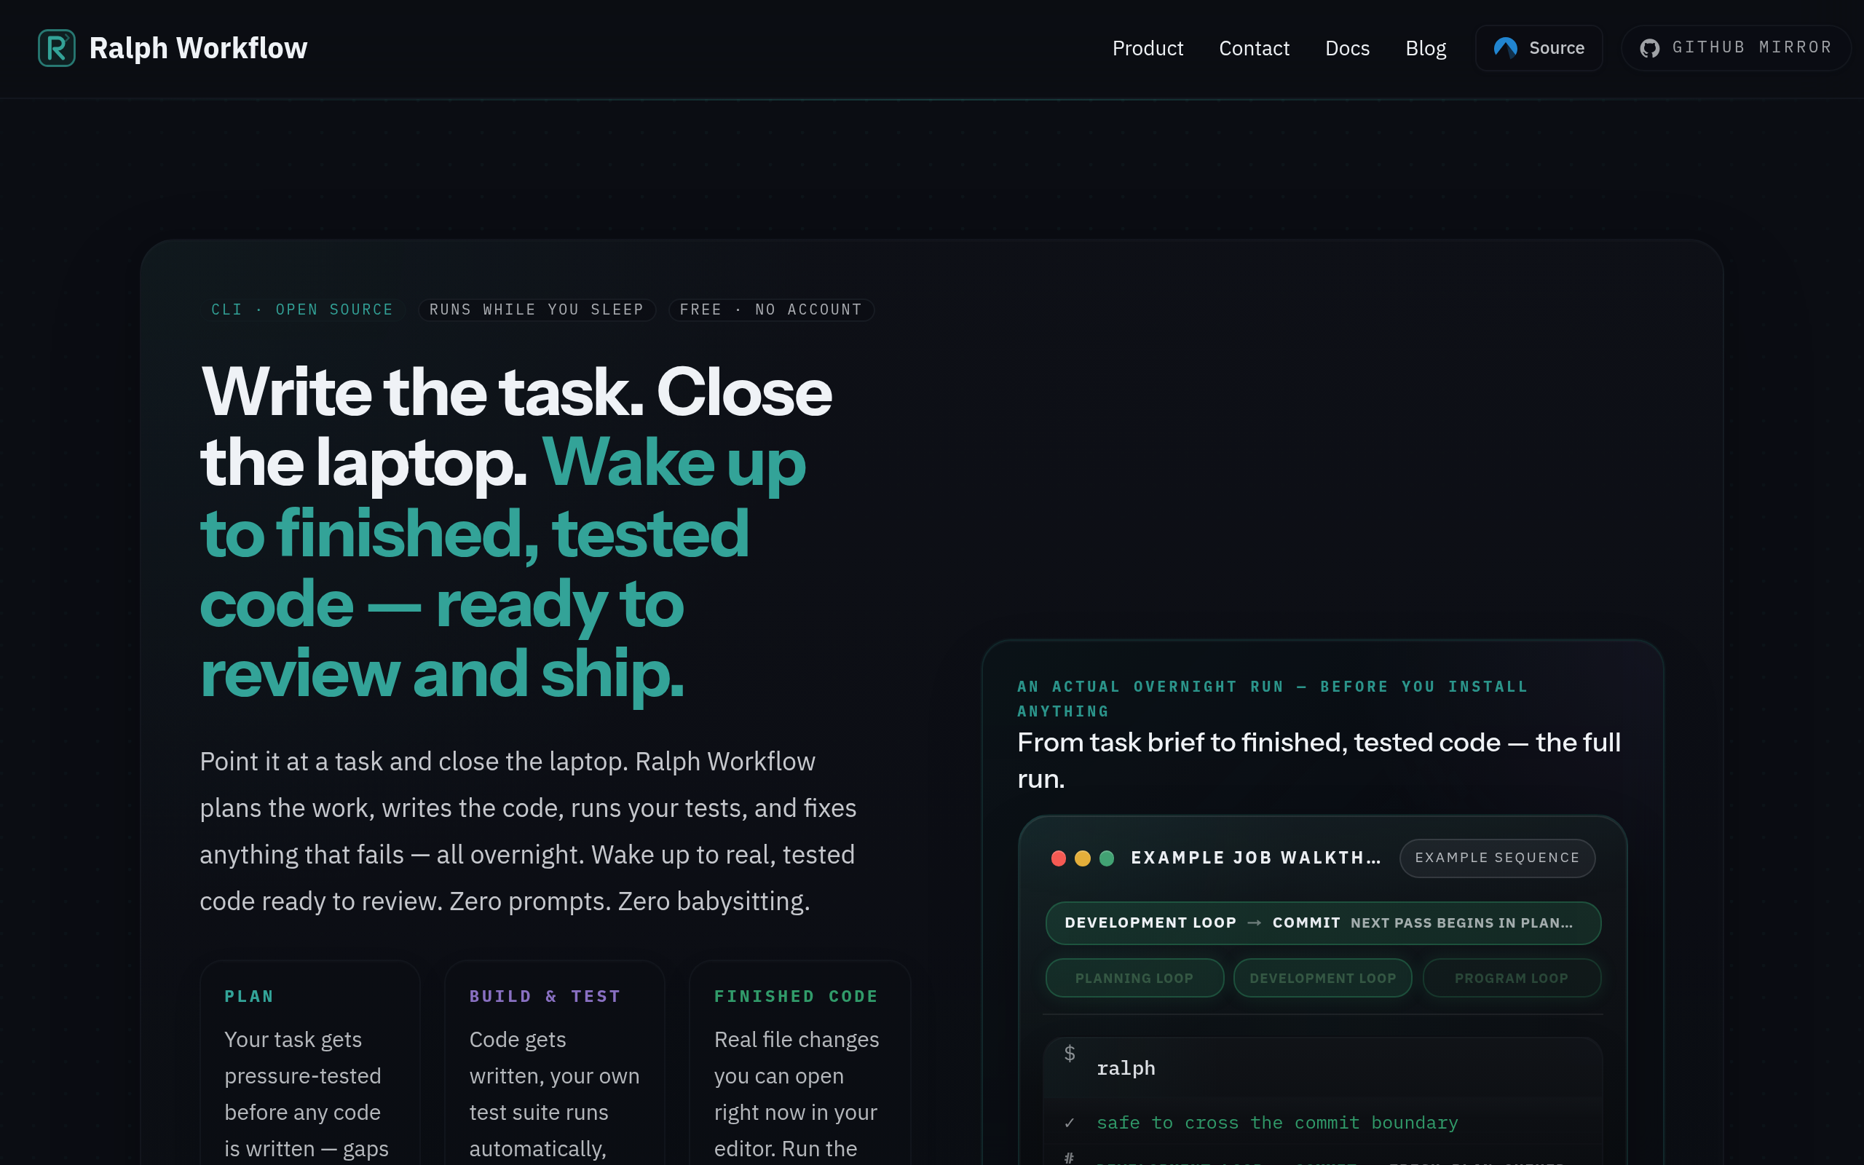1864x1165 pixels.
Task: Click the EXAMPLE JOB WALKTH… terminal title
Action: [x=1255, y=858]
